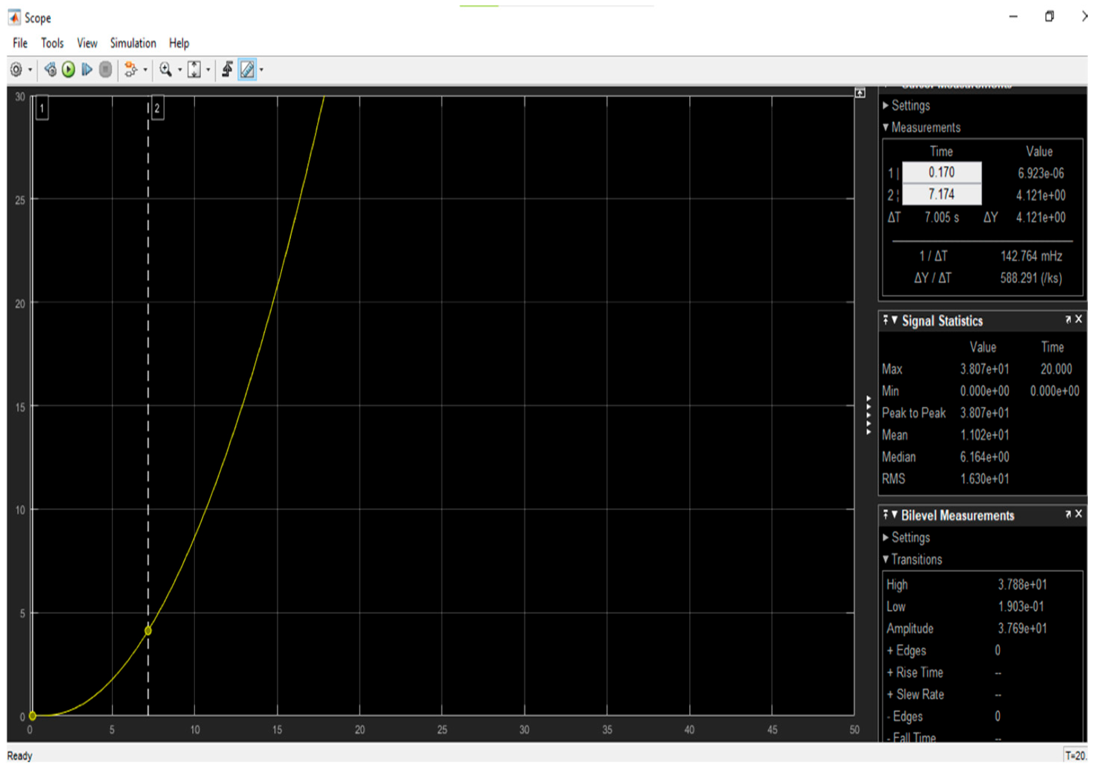
Task: Click the scale Y-axis limits icon
Action: 194,70
